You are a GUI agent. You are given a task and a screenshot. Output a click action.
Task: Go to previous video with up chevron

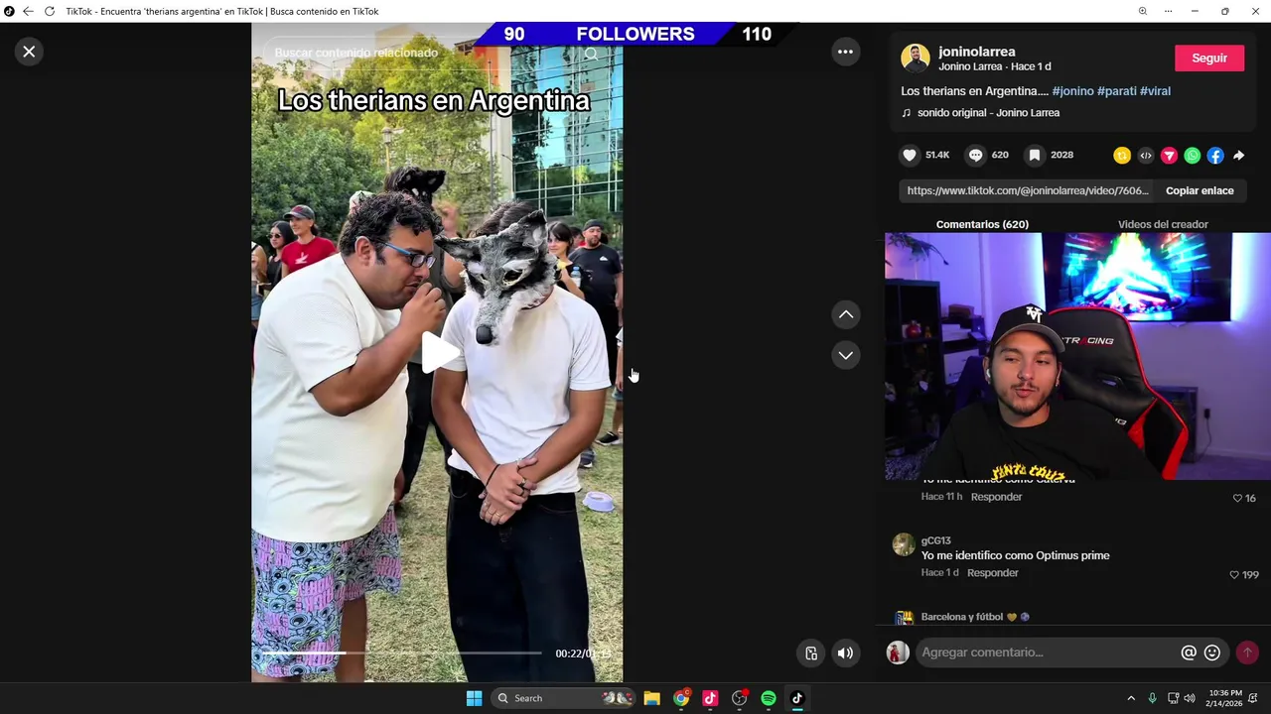point(846,314)
